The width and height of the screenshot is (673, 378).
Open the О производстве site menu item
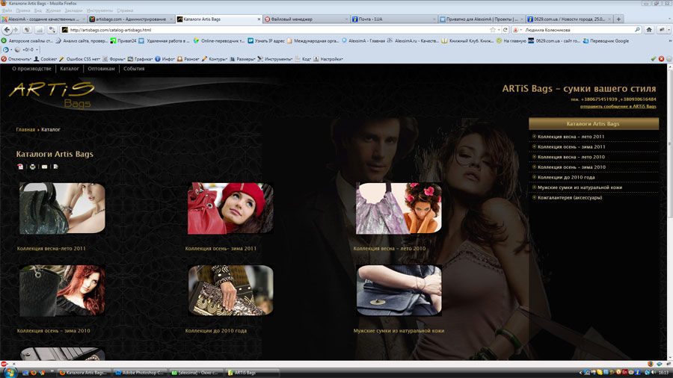click(x=31, y=69)
